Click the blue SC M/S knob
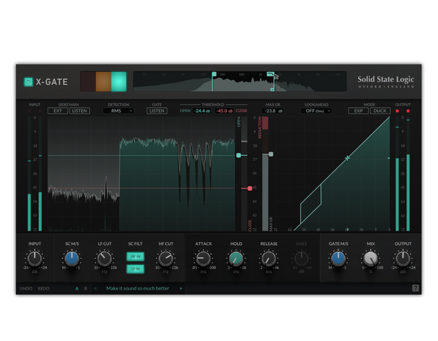438x341 pixels. (x=72, y=259)
